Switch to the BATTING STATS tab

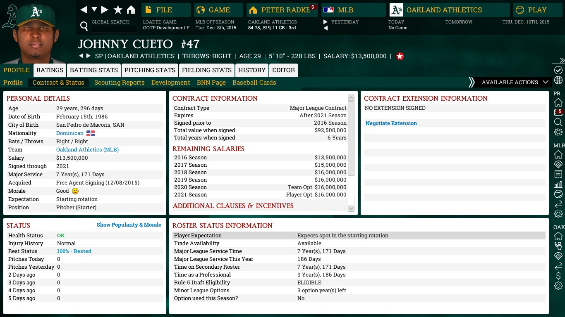coord(94,70)
